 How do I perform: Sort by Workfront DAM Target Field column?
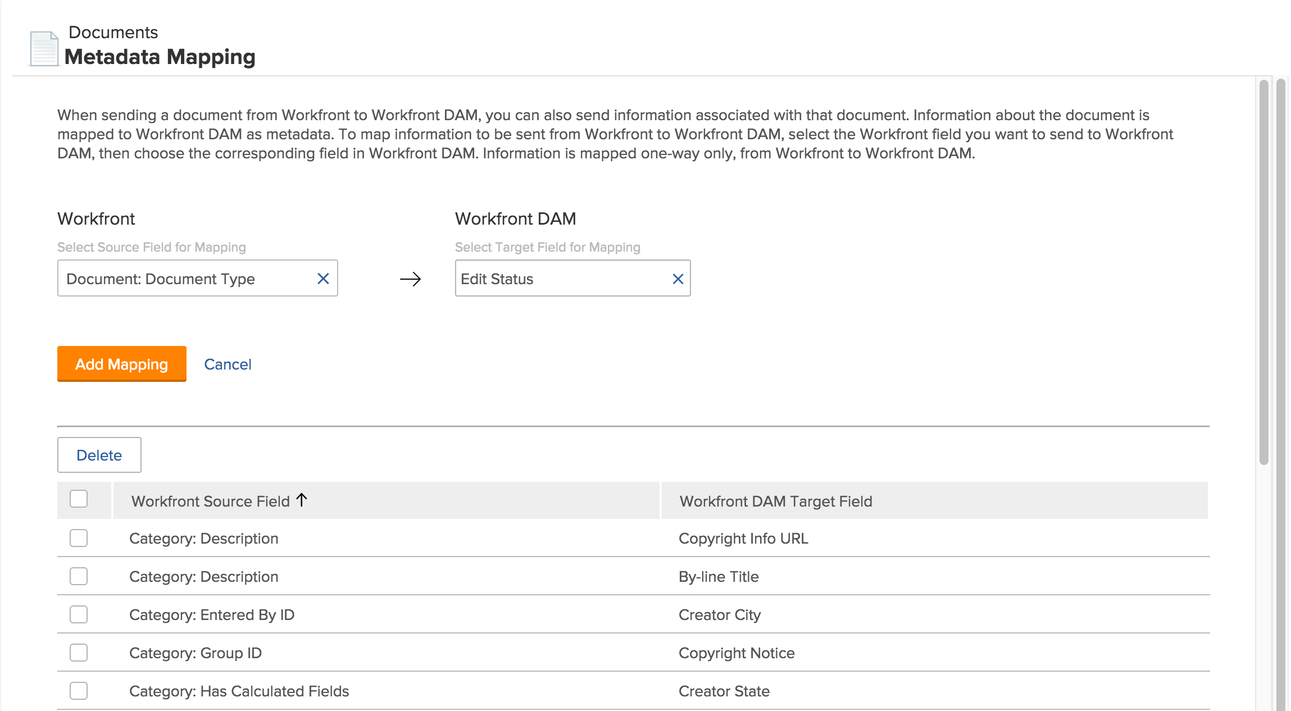775,501
